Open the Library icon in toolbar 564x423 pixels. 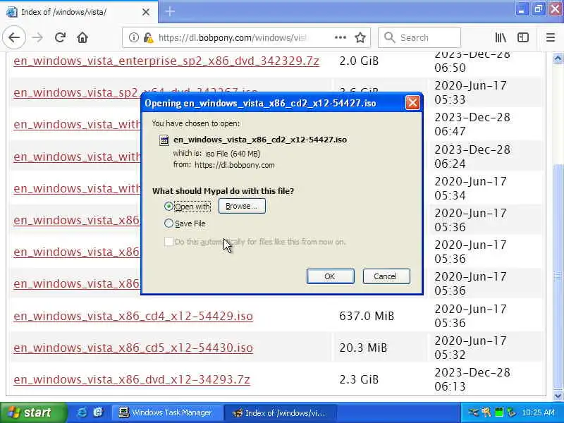[501, 37]
